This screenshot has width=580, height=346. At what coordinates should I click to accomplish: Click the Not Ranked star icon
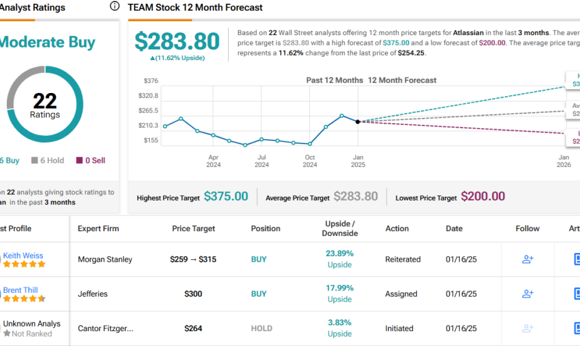pos(7,334)
